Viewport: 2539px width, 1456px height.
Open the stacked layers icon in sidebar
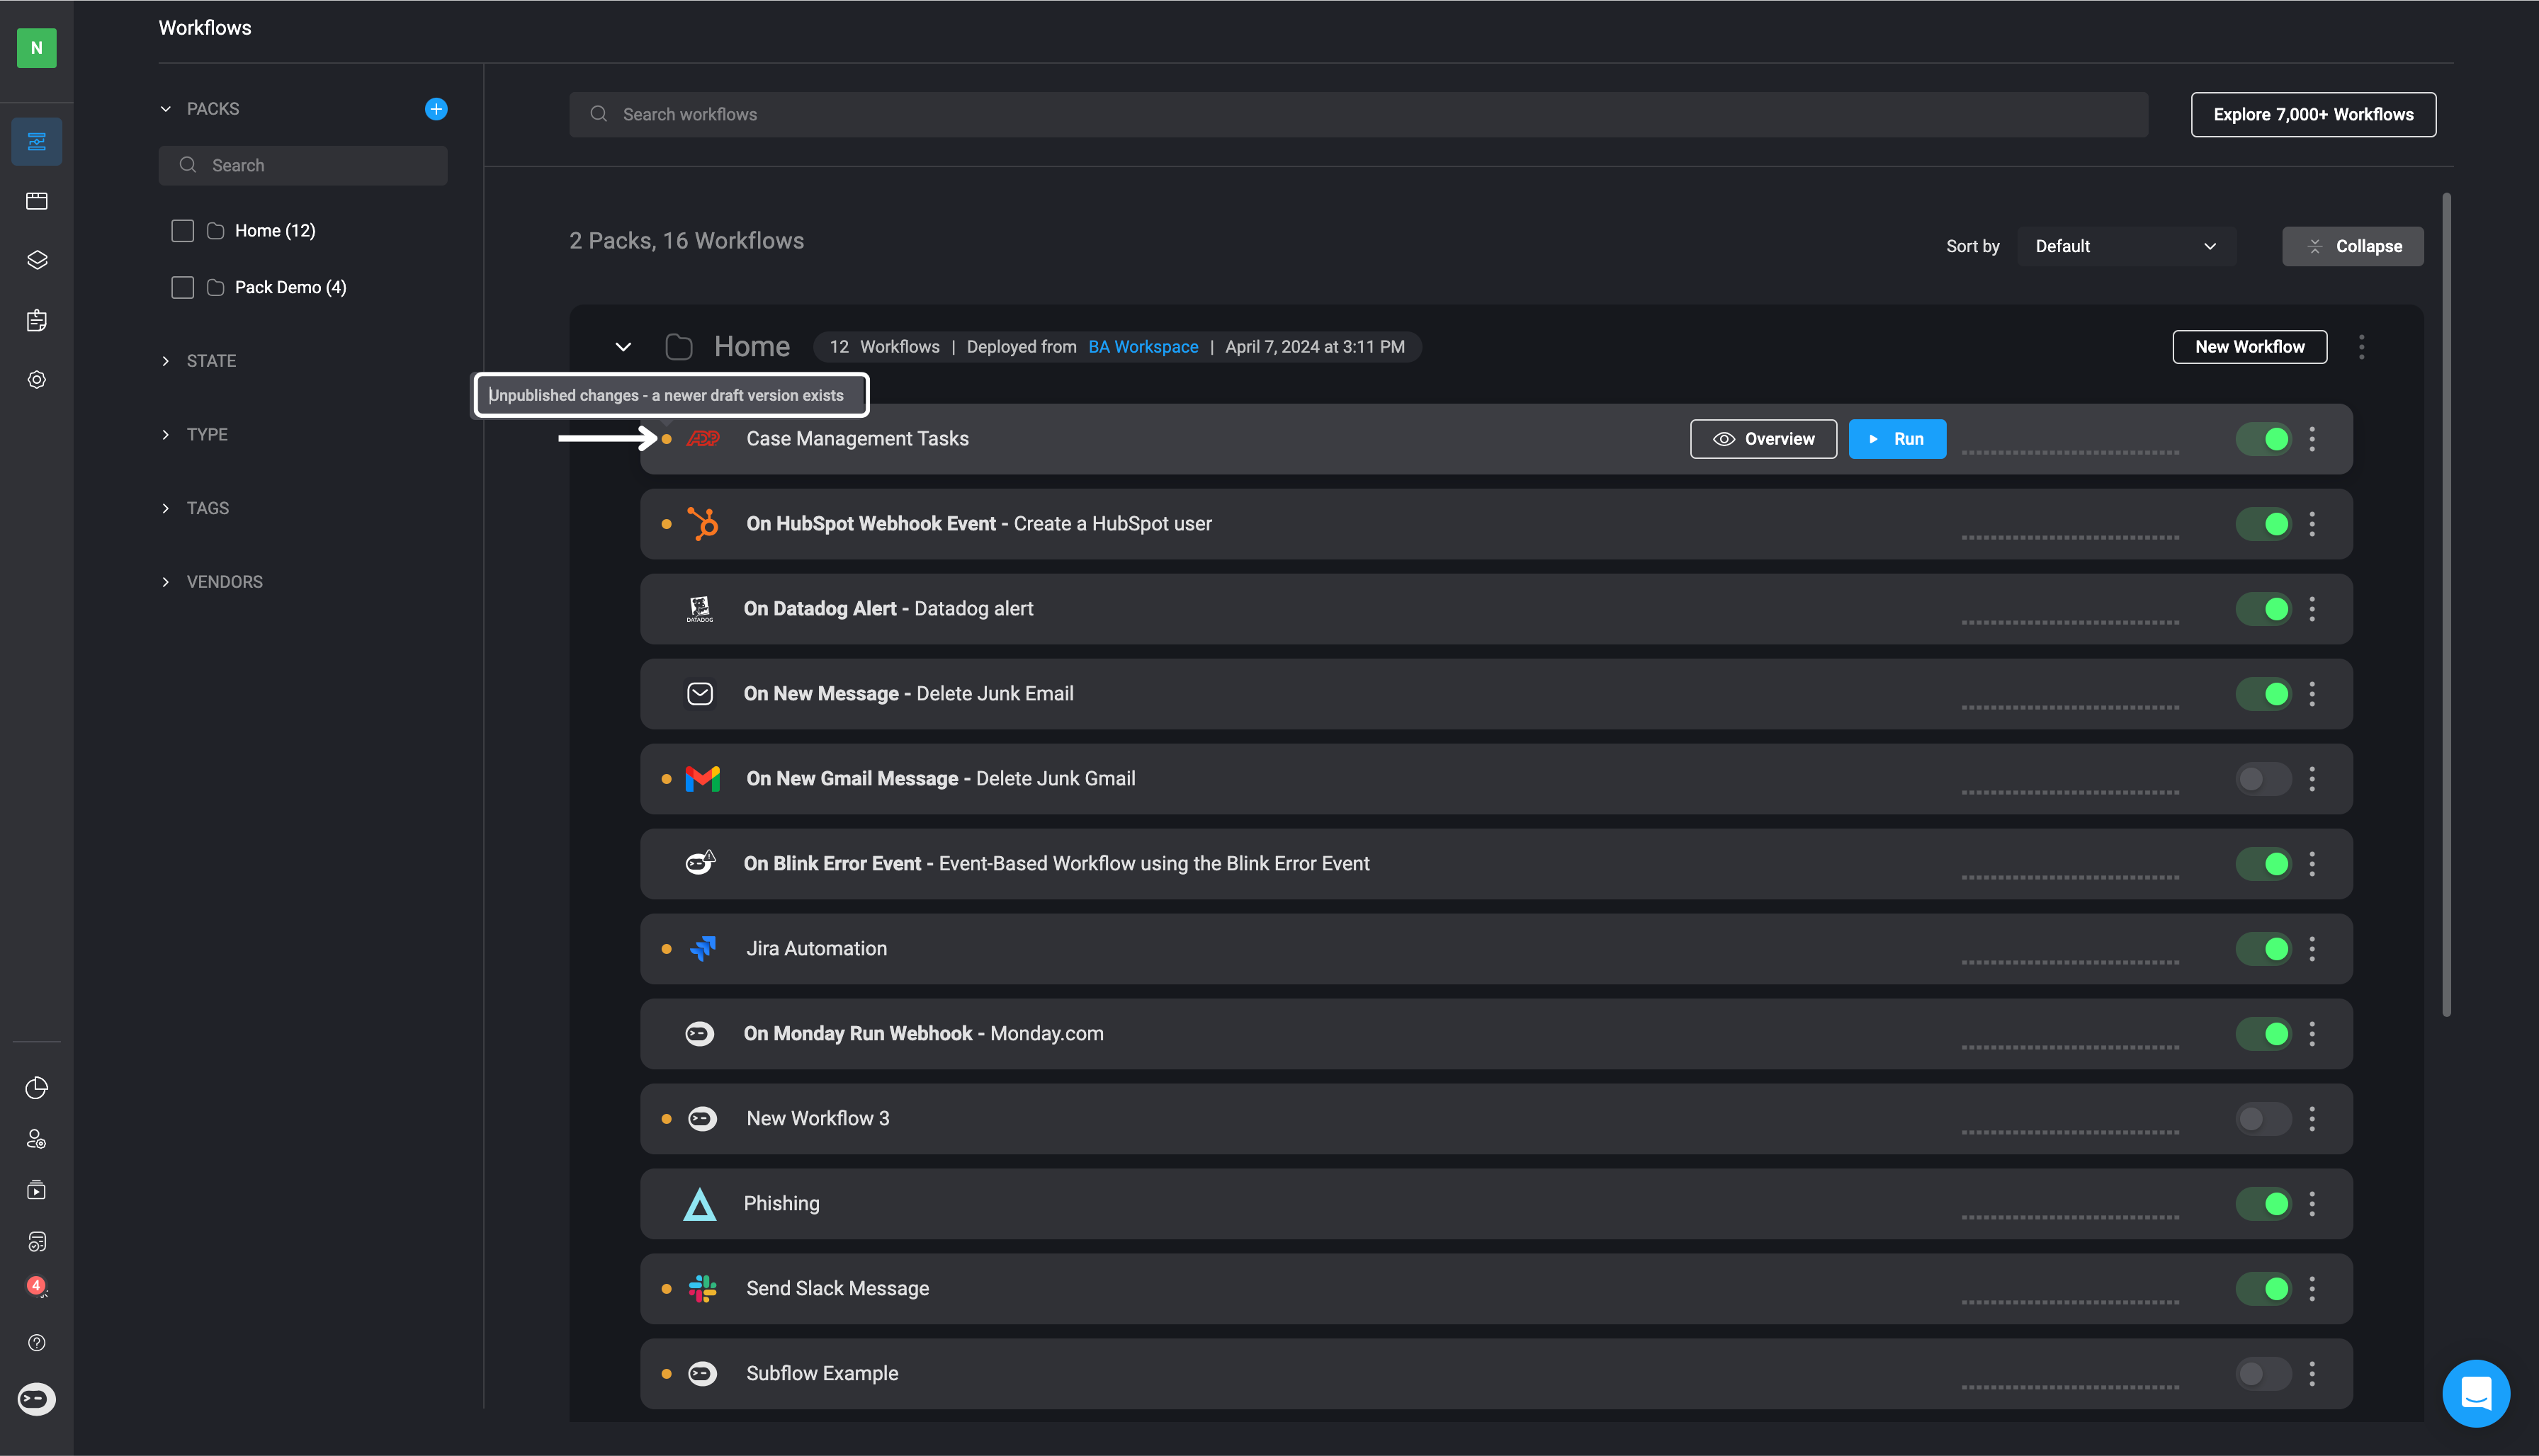click(x=37, y=260)
